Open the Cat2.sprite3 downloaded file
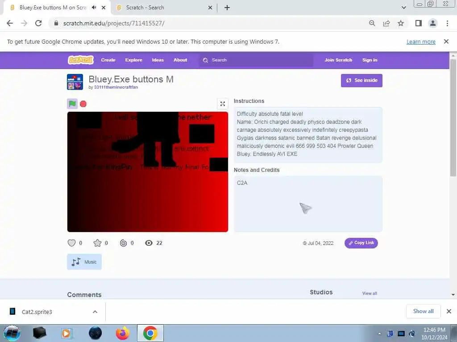The image size is (457, 342). point(37,312)
